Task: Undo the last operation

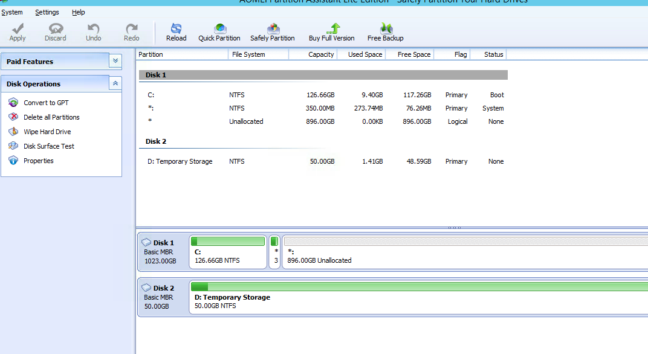Action: 93,31
